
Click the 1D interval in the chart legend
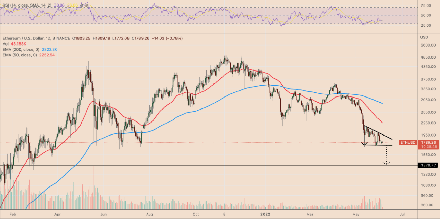(48, 38)
